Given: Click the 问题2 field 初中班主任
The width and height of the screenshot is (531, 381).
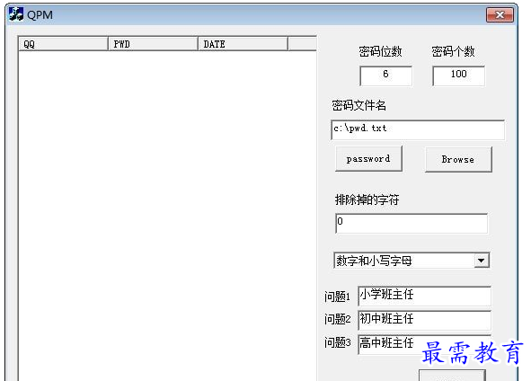Looking at the screenshot, I should click(x=425, y=321).
